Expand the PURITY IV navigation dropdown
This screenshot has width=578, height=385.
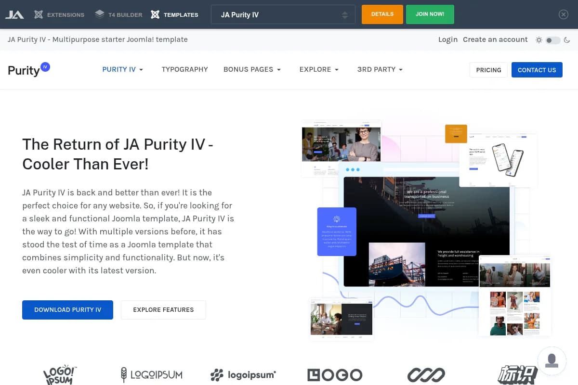[122, 69]
